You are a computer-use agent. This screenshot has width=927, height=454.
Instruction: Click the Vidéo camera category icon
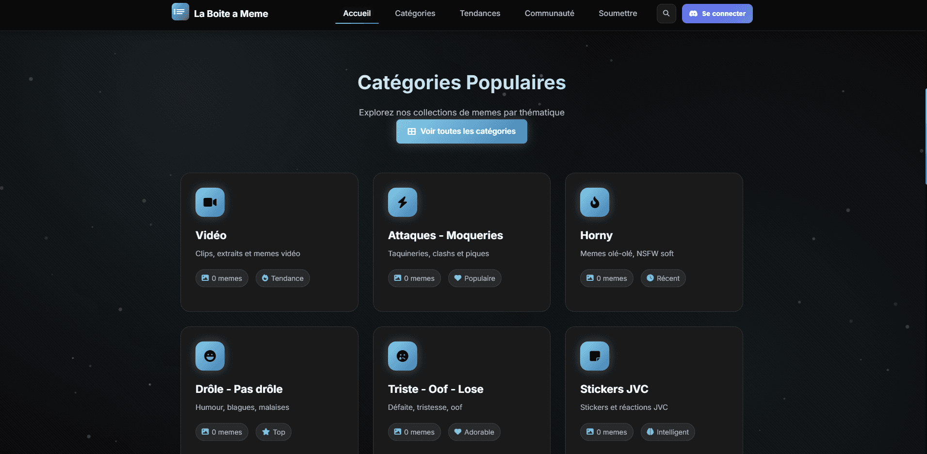pos(210,202)
